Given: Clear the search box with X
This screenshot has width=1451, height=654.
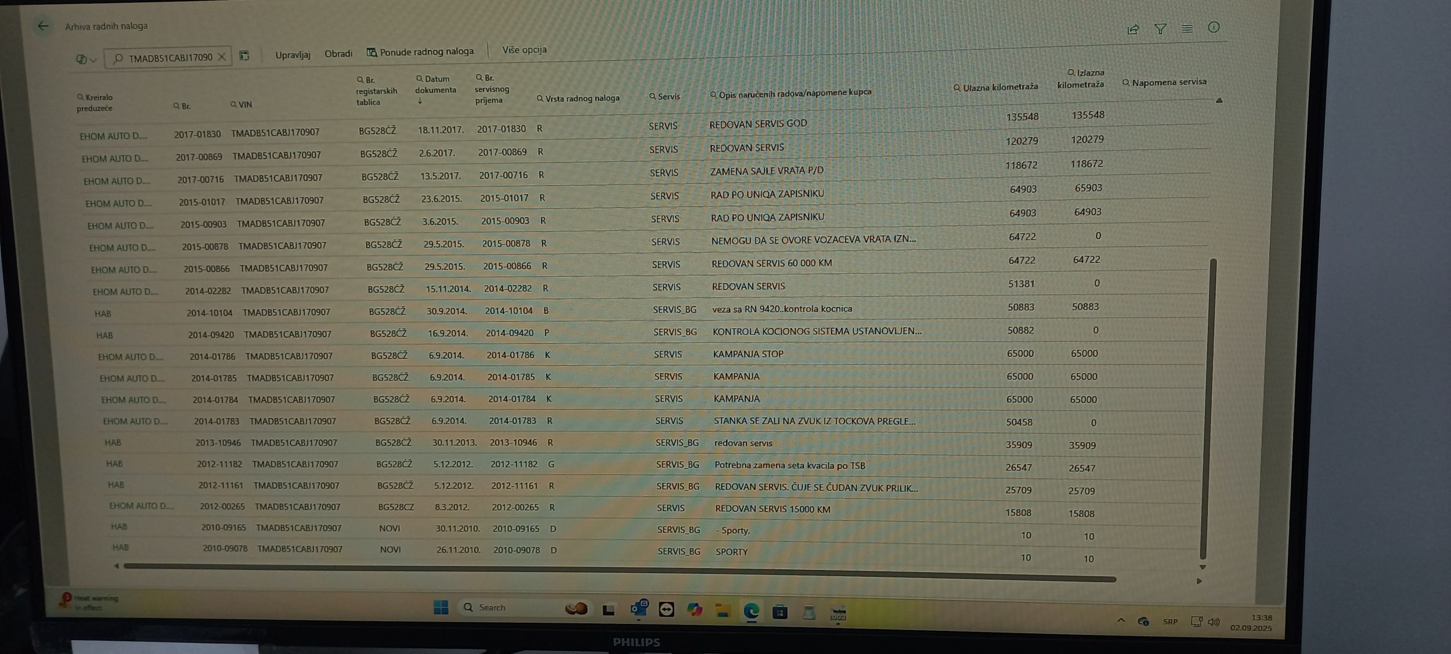Looking at the screenshot, I should click(x=222, y=57).
